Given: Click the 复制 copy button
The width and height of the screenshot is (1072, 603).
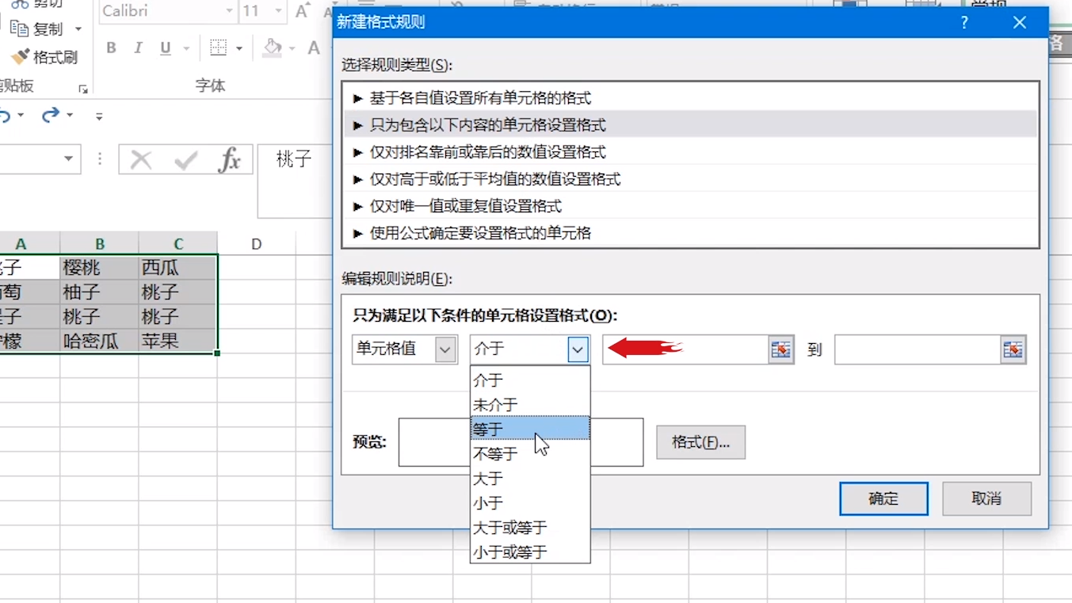Looking at the screenshot, I should 37,29.
